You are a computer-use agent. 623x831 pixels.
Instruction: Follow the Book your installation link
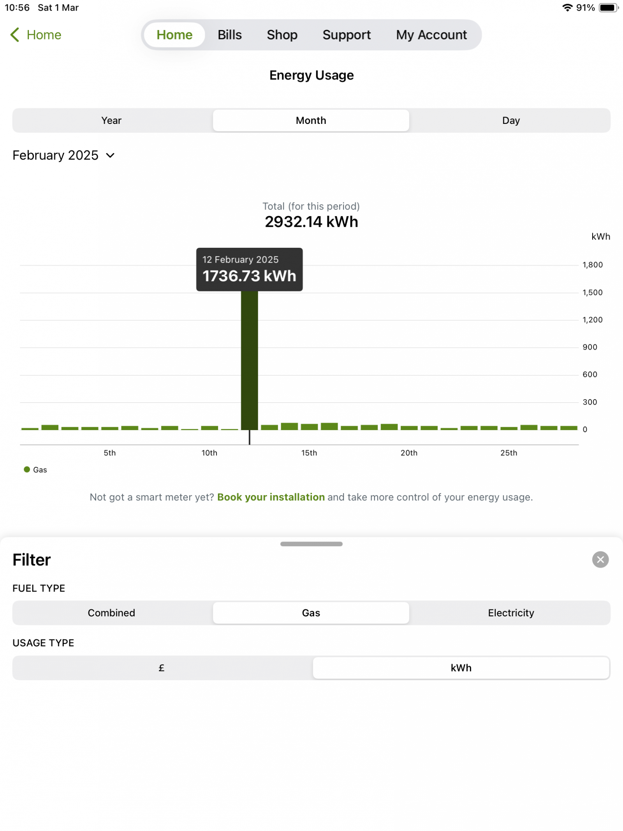(x=271, y=497)
